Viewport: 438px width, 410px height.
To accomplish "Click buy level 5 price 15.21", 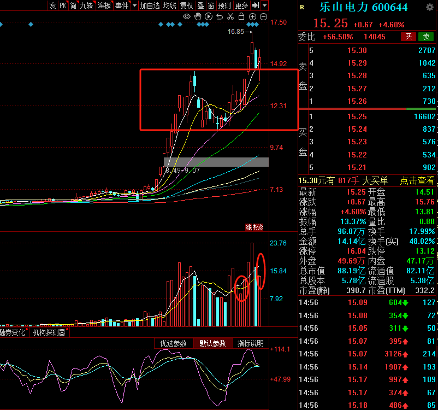I will point(357,167).
